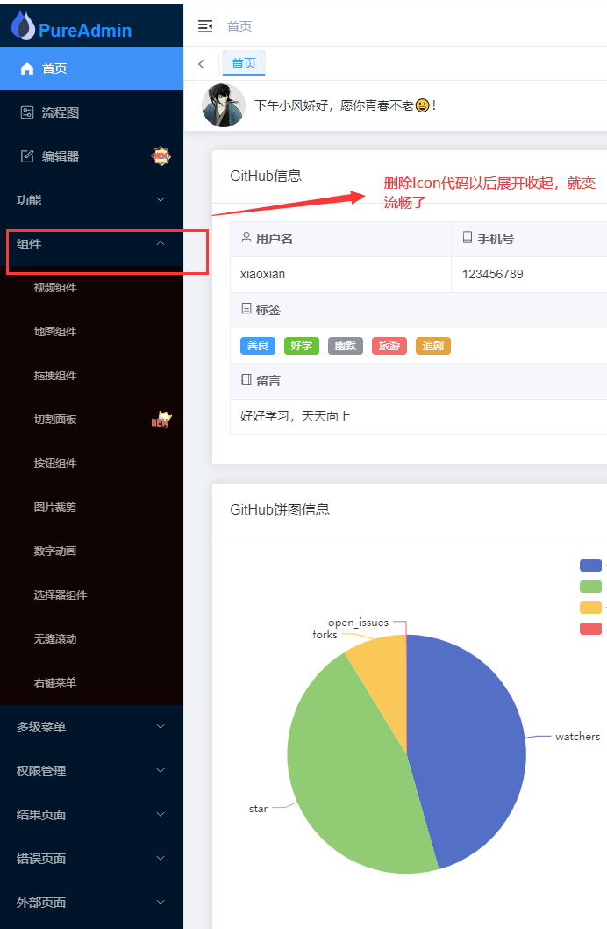Expand the 错误页面 chevron
Screen dimensions: 607x929
161,858
